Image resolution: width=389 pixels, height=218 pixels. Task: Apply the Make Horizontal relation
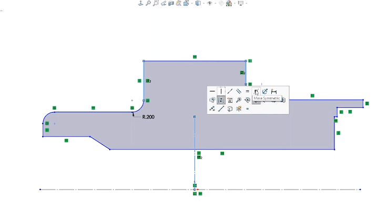point(212,91)
